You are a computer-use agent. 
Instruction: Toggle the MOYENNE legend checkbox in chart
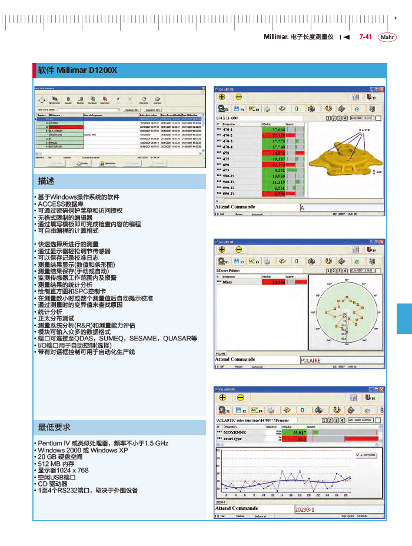click(x=358, y=455)
